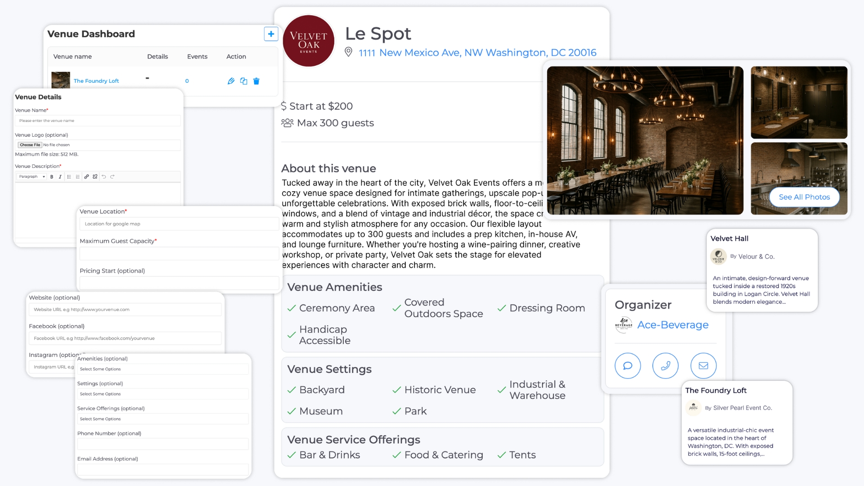Open the Ace-Beverage organizer link
Image resolution: width=864 pixels, height=486 pixels.
pos(672,325)
